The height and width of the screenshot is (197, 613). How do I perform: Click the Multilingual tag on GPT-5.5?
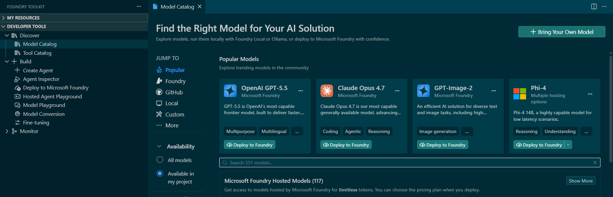click(x=274, y=131)
